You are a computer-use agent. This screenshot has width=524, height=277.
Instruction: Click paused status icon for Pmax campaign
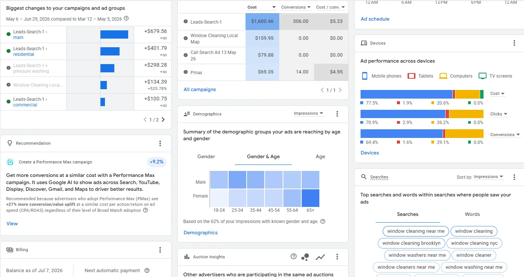pyautogui.click(x=186, y=72)
